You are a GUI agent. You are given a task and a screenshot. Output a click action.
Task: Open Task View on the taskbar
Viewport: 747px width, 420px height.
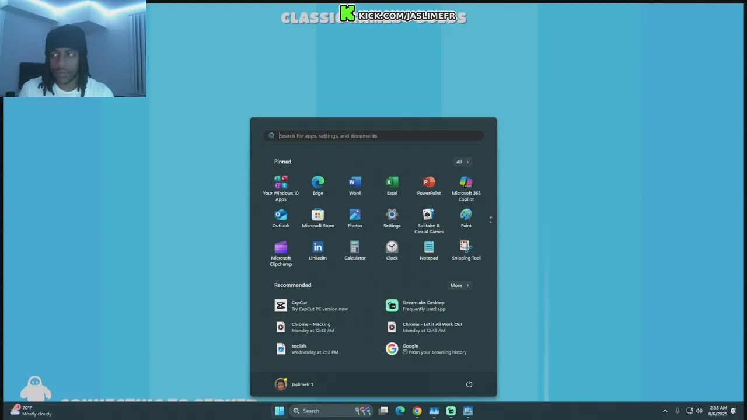pyautogui.click(x=383, y=411)
